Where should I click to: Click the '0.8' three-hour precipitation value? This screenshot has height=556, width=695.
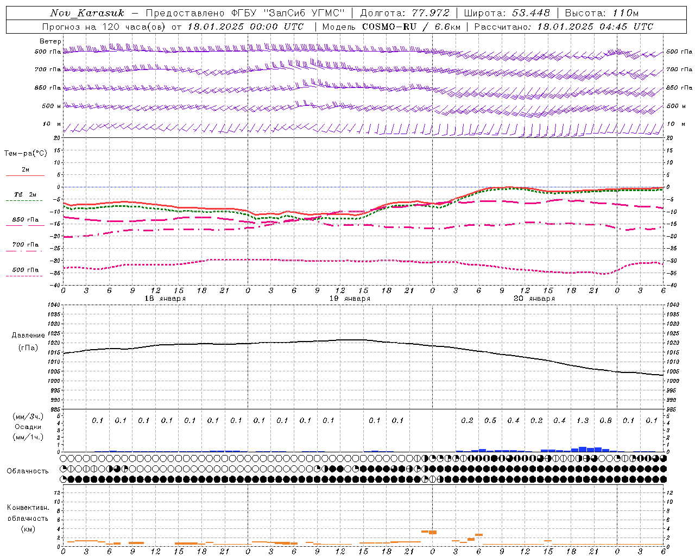pos(605,420)
